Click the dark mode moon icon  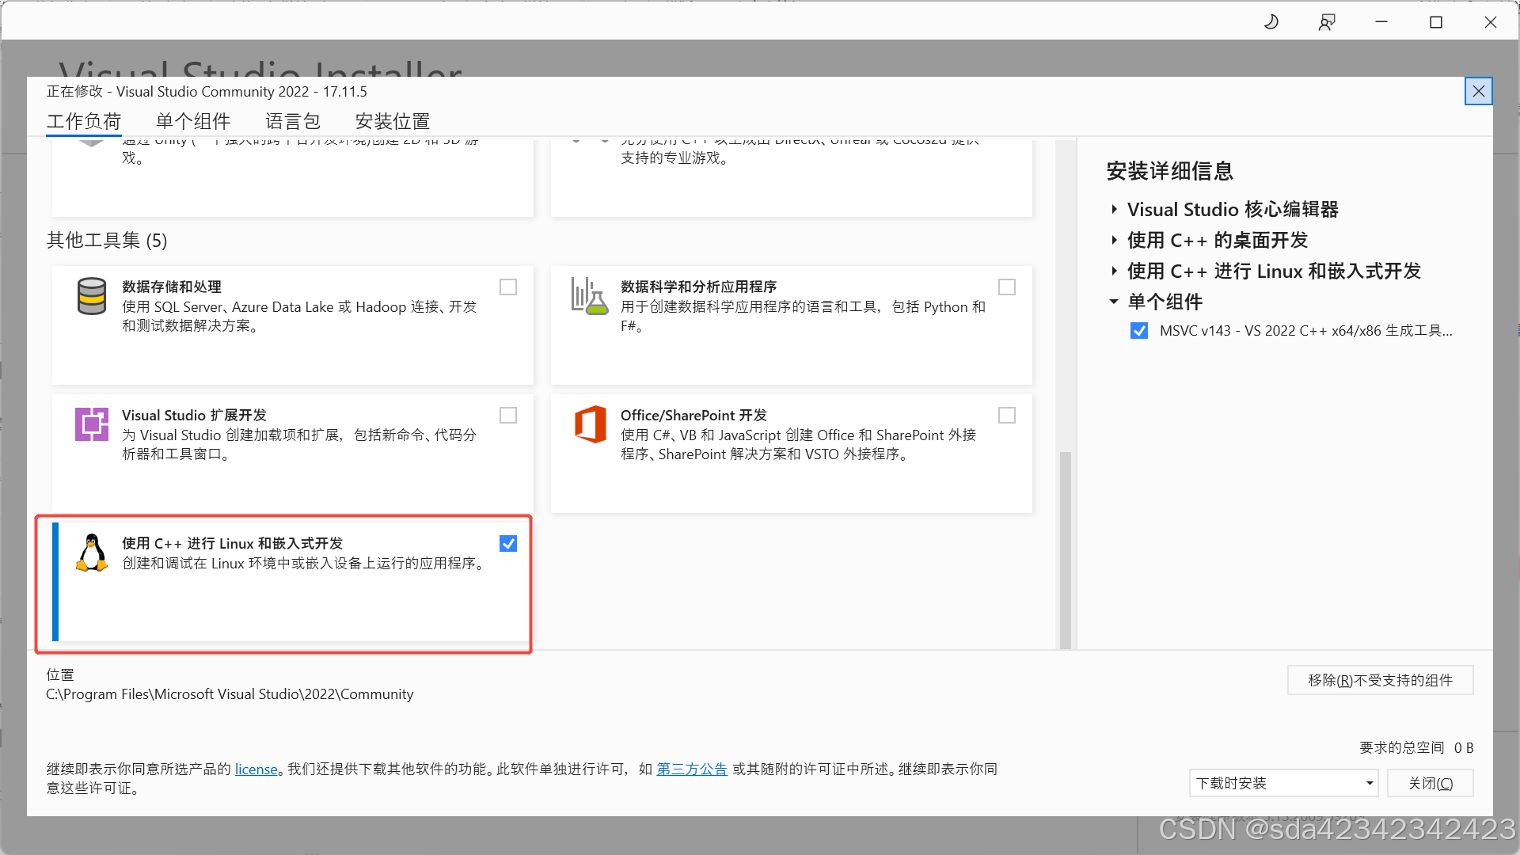click(1271, 21)
